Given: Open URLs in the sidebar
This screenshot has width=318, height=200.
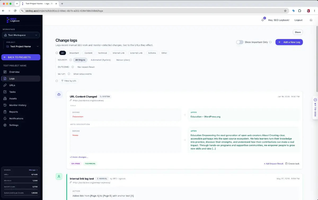Looking at the screenshot, I should click(x=21, y=85).
